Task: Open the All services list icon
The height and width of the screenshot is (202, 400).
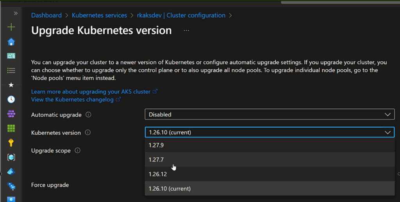Action: (x=11, y=70)
